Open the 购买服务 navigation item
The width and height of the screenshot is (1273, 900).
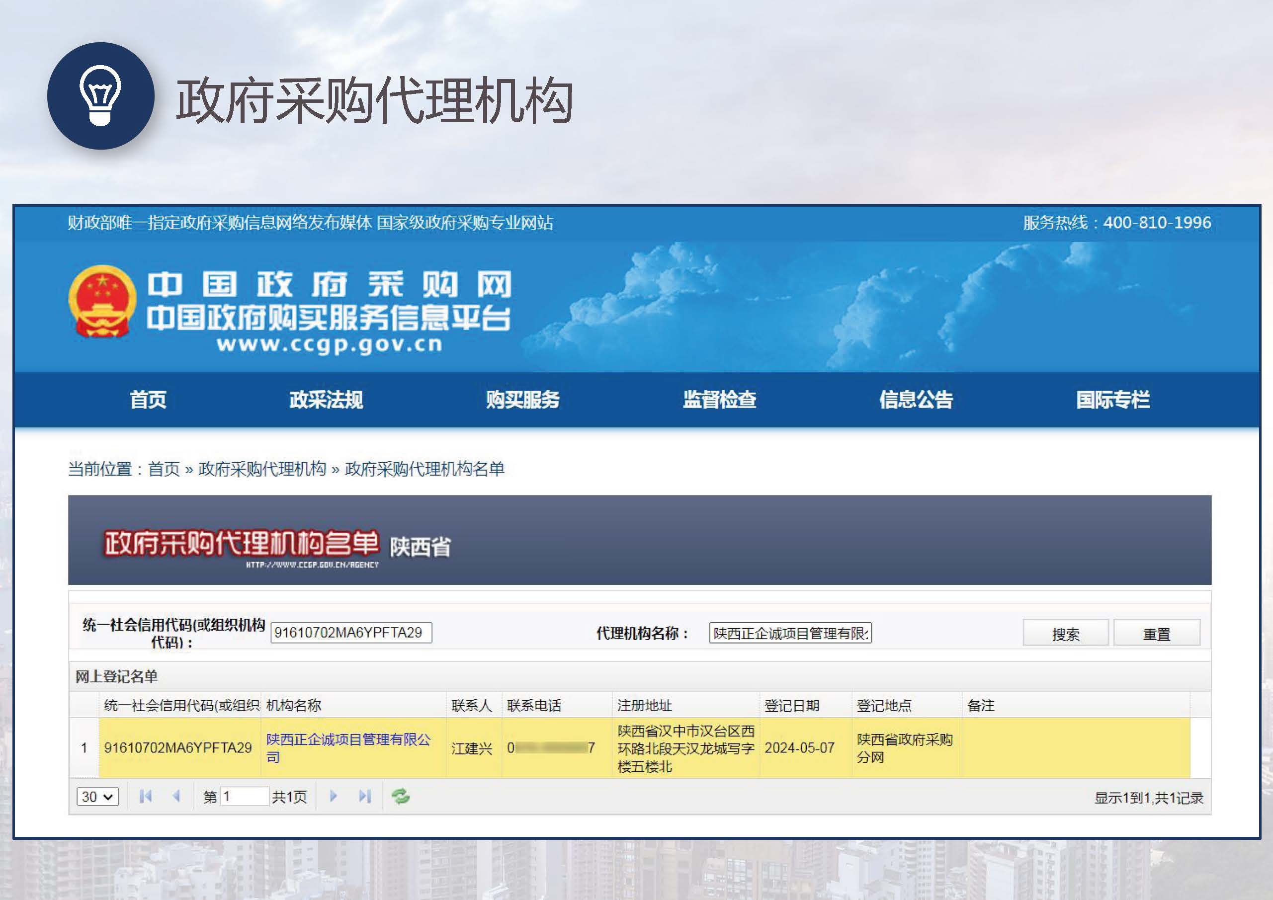(x=522, y=400)
